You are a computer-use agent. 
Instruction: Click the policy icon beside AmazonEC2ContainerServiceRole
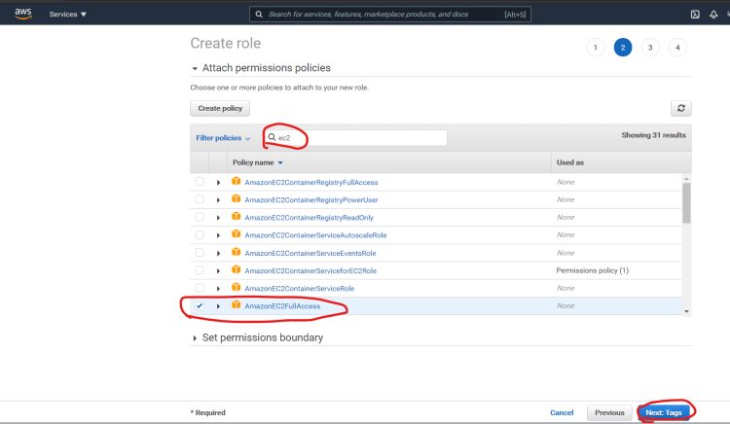pos(237,287)
